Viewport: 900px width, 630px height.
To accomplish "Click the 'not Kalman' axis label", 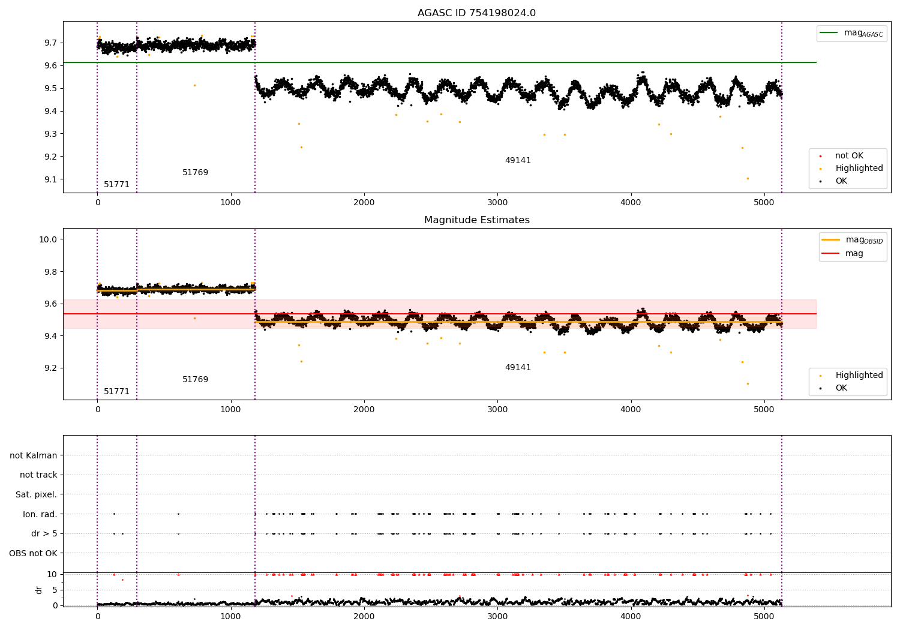I will pos(34,456).
